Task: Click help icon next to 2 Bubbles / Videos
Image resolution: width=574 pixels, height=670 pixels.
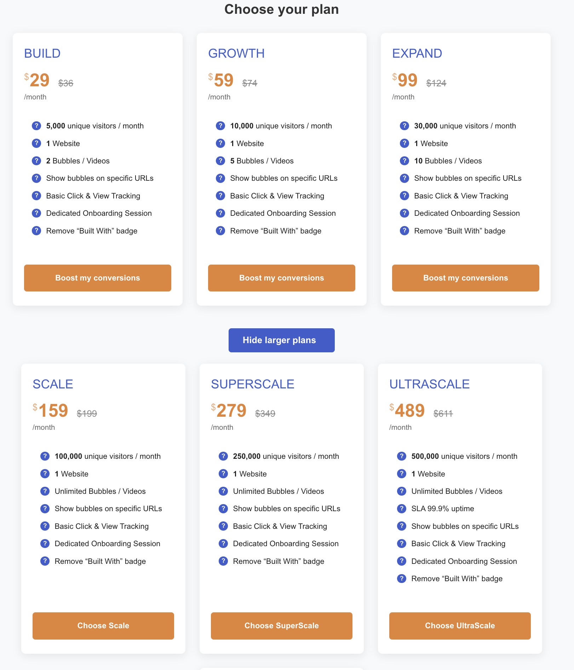Action: [x=36, y=161]
